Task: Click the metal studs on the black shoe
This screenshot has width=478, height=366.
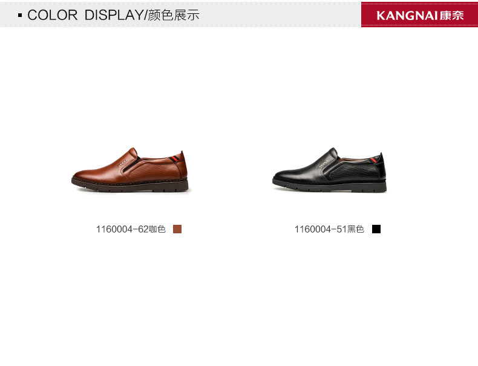Action: click(x=322, y=164)
